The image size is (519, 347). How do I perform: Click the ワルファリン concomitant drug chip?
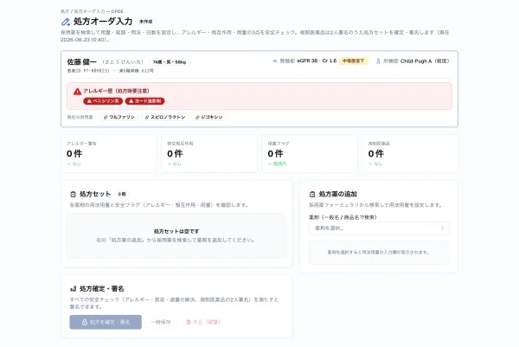point(119,117)
